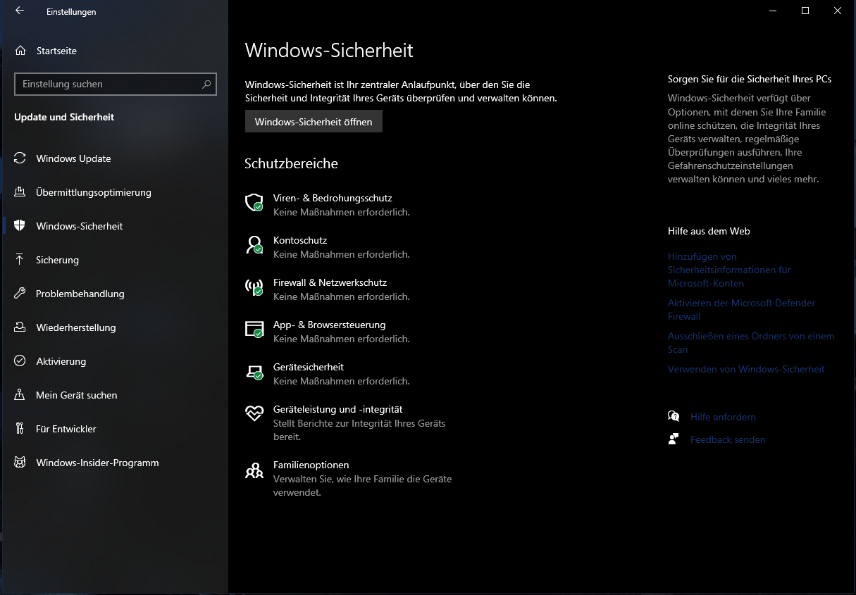Click the Startseite home icon
Screen dimensions: 856x595
20,51
